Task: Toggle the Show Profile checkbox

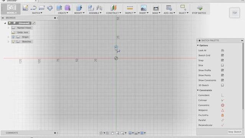Action: [x=222, y=70]
